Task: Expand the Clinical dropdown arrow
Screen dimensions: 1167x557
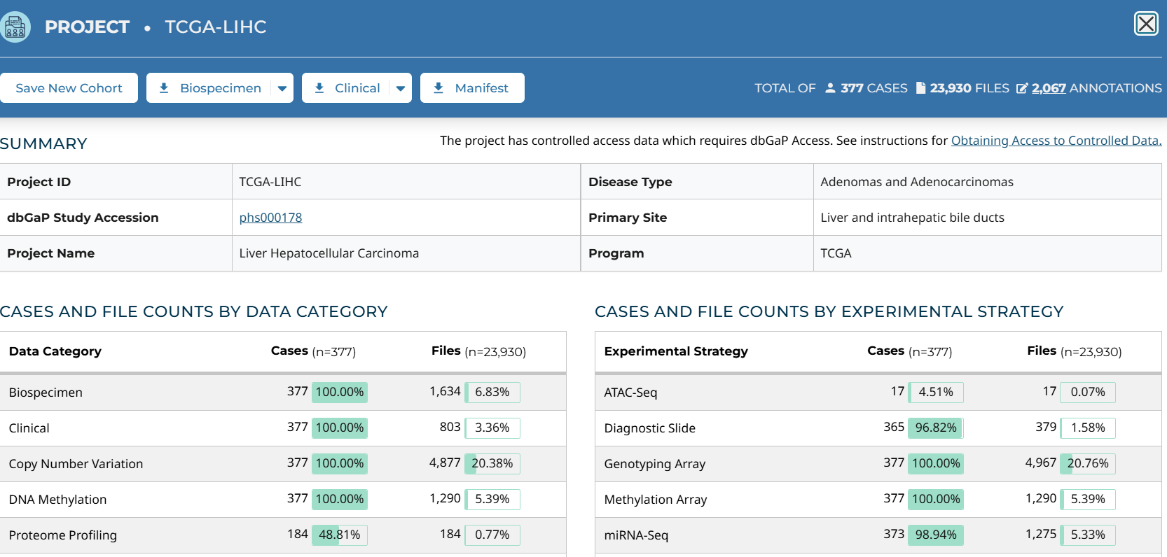Action: click(x=401, y=88)
